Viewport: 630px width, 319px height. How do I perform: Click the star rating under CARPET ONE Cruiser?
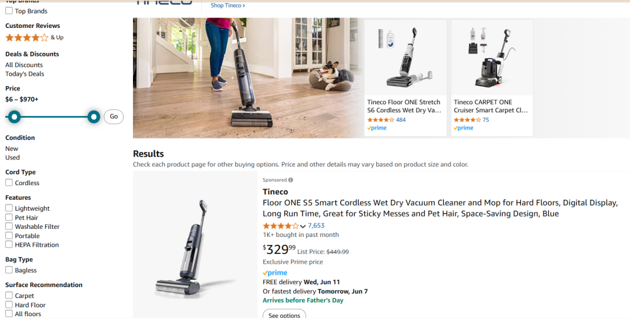click(467, 120)
